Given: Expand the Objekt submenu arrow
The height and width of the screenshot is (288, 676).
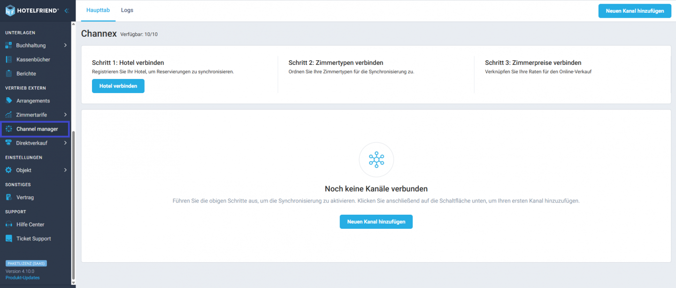Looking at the screenshot, I should [65, 171].
